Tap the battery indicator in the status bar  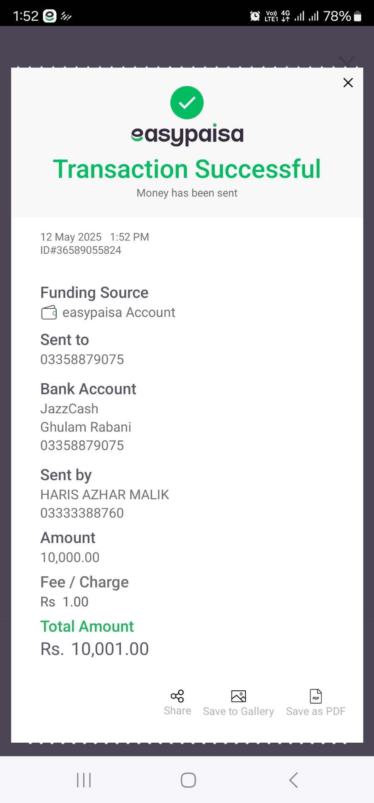(x=357, y=16)
